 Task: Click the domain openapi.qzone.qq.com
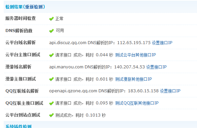(x=73, y=91)
